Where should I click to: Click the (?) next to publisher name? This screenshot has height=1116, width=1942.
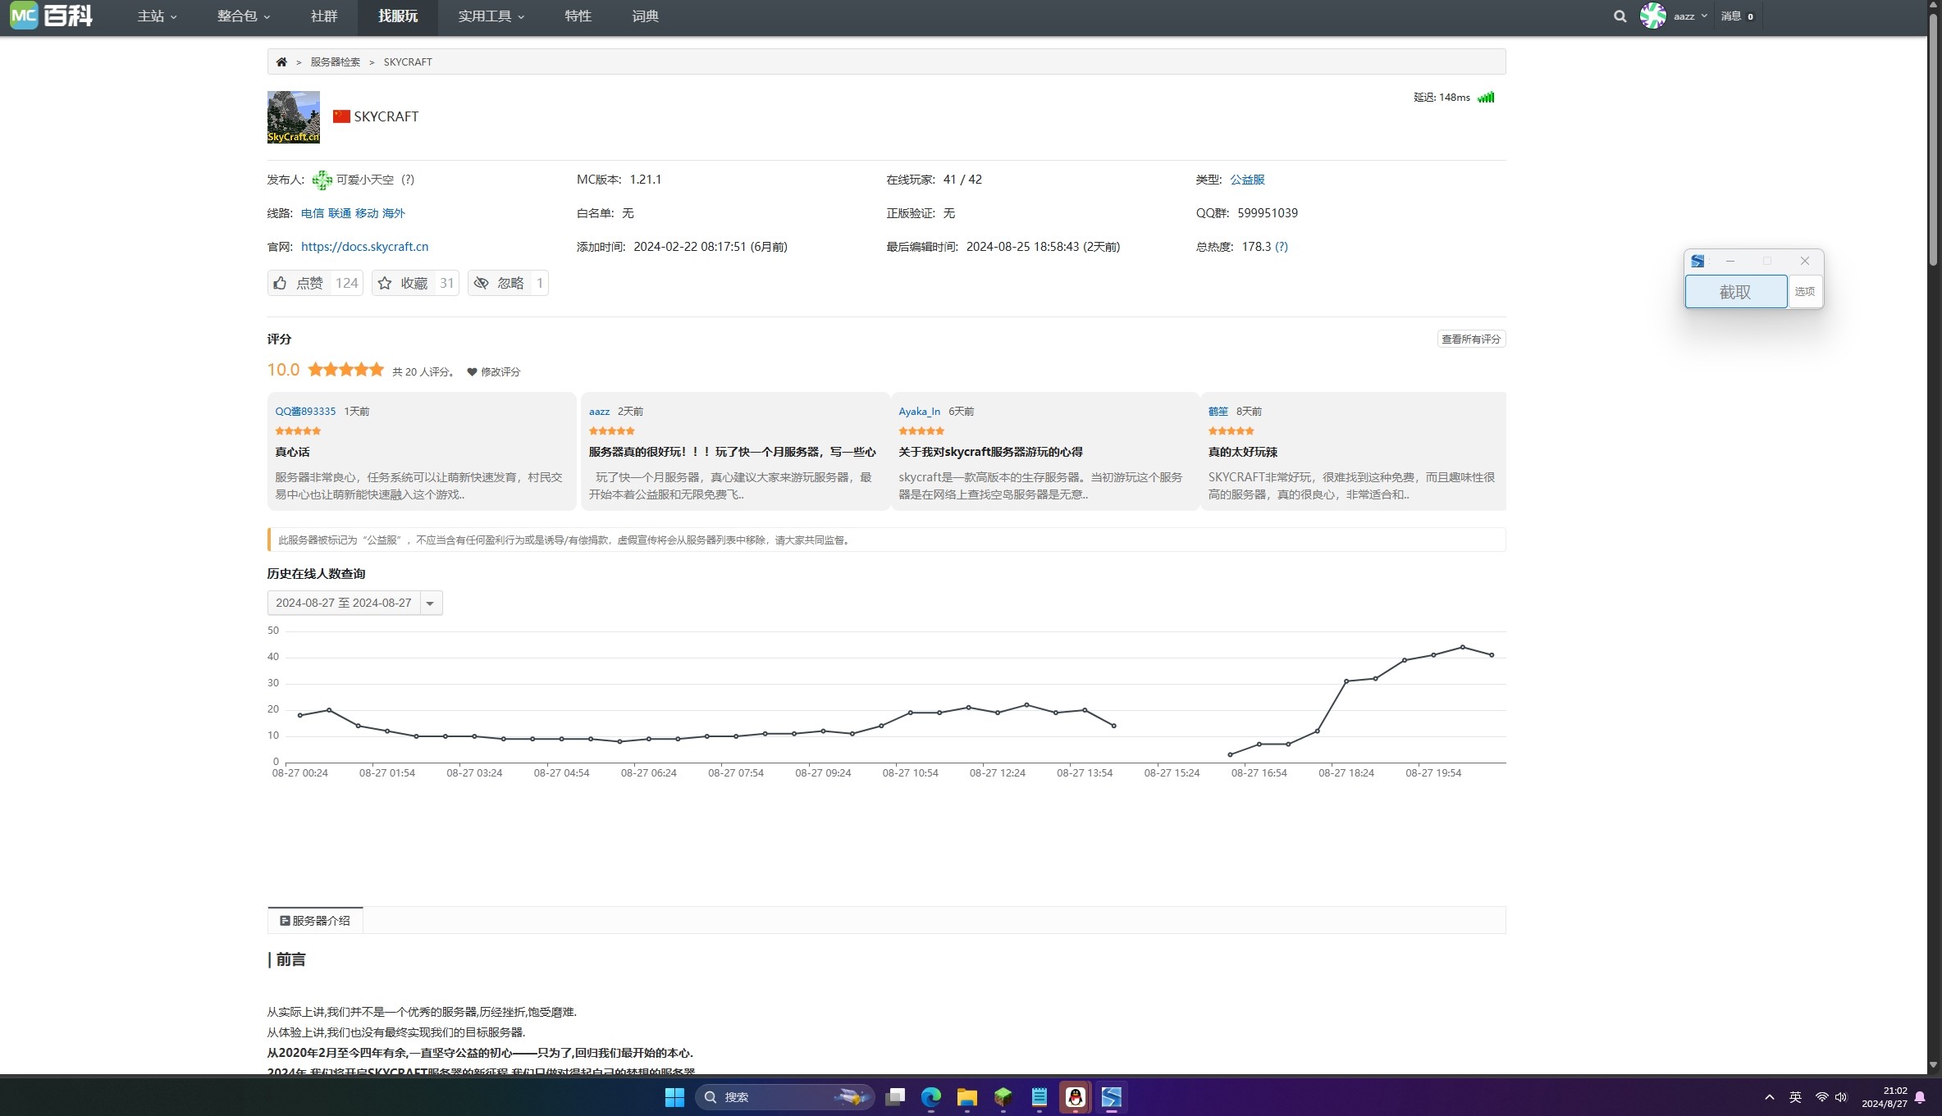tap(408, 180)
